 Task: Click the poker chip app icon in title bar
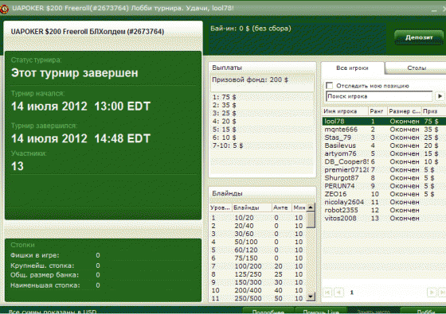(x=4, y=9)
